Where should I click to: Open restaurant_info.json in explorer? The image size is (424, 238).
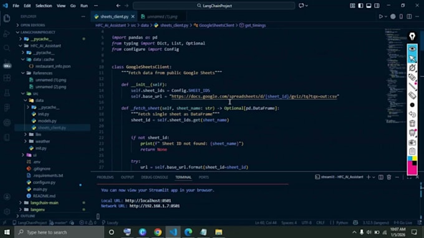click(x=53, y=66)
